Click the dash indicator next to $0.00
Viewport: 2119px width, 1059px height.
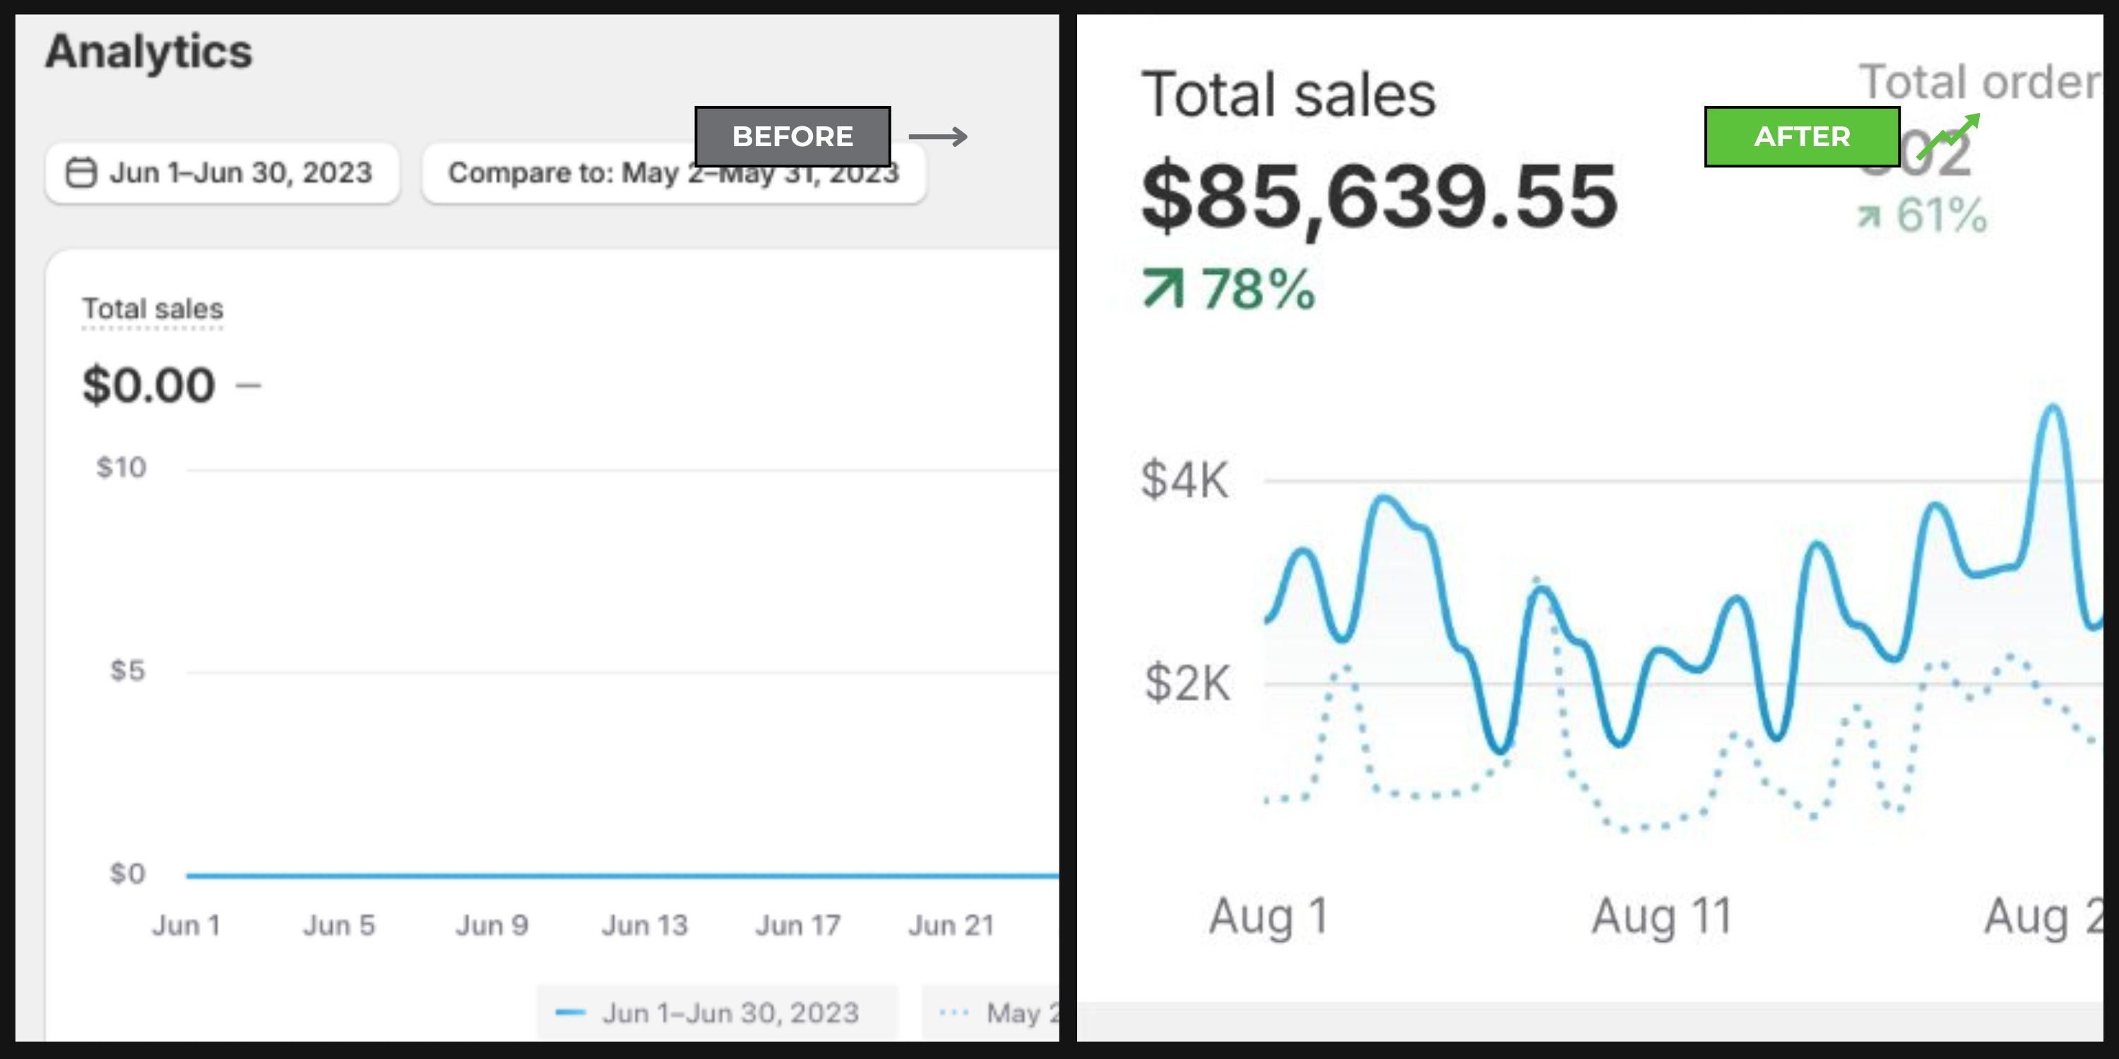click(249, 385)
